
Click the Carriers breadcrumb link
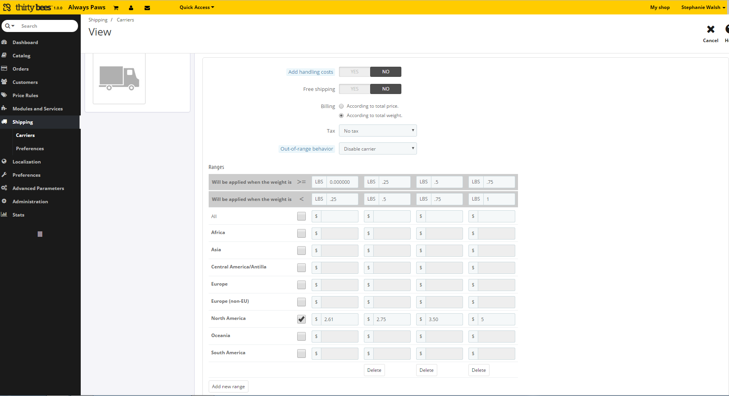(x=125, y=20)
